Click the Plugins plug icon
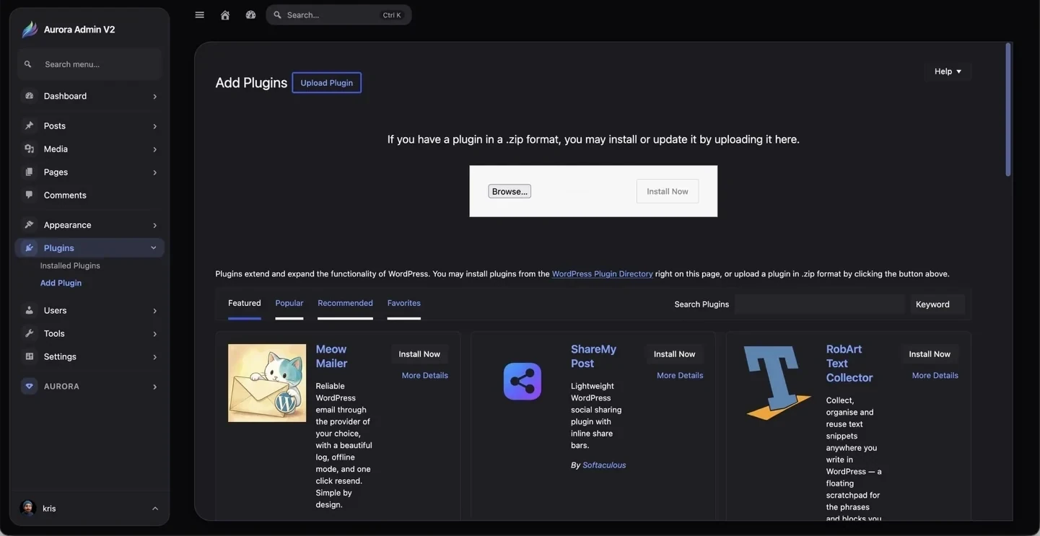 tap(29, 247)
